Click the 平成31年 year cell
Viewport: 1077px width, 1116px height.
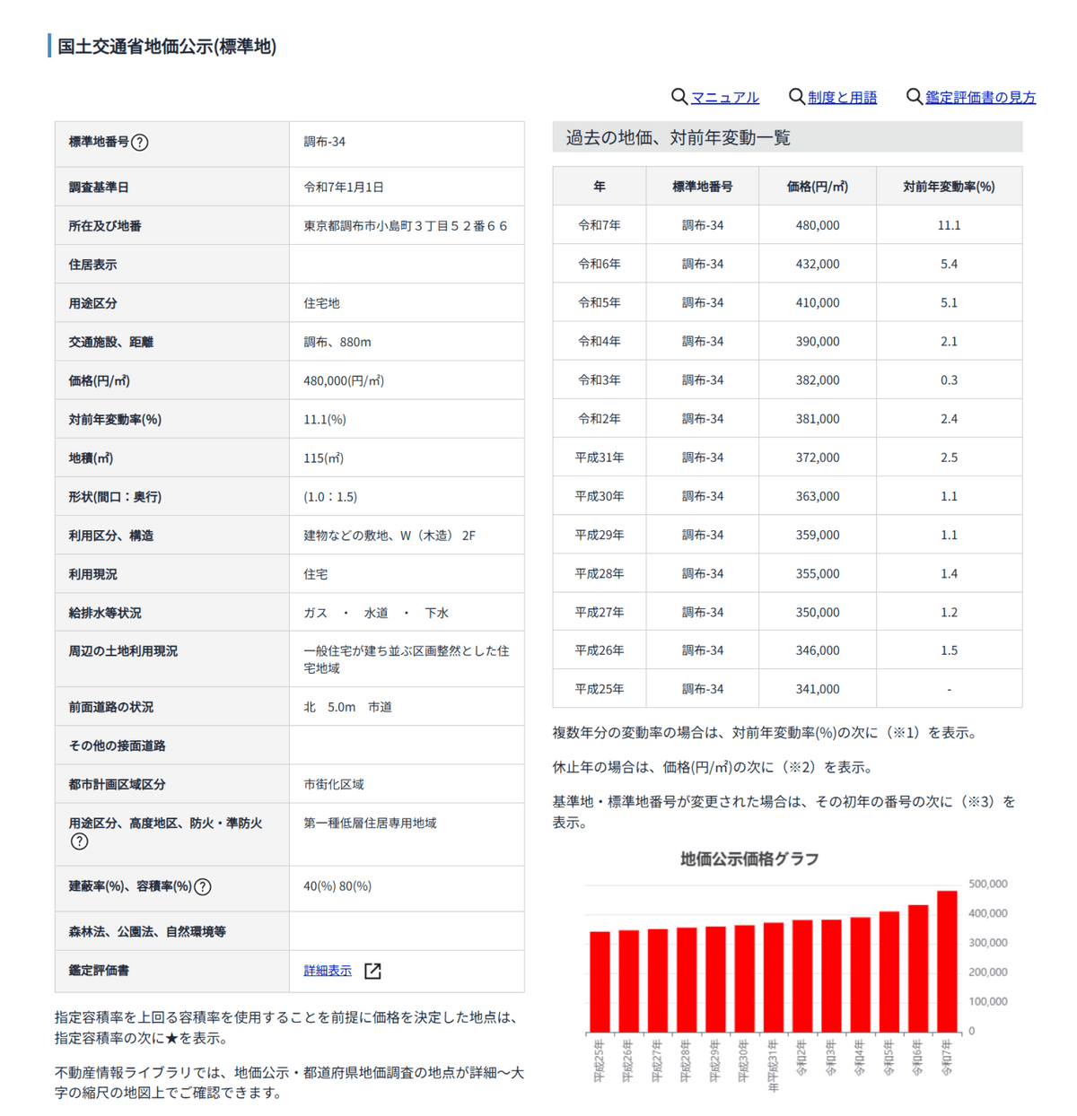click(x=600, y=457)
